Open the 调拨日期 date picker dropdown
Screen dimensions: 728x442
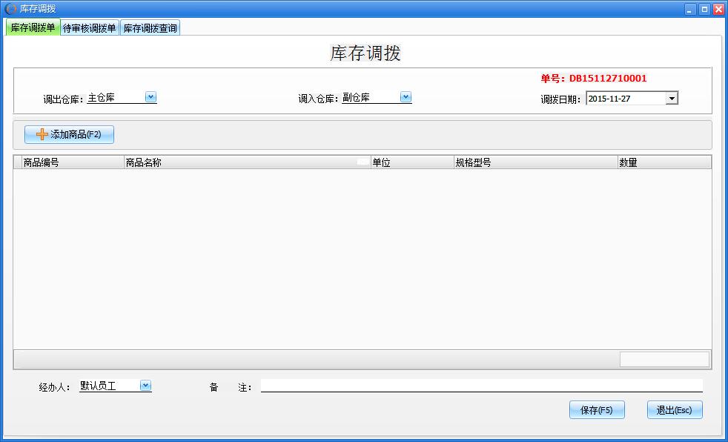[671, 98]
